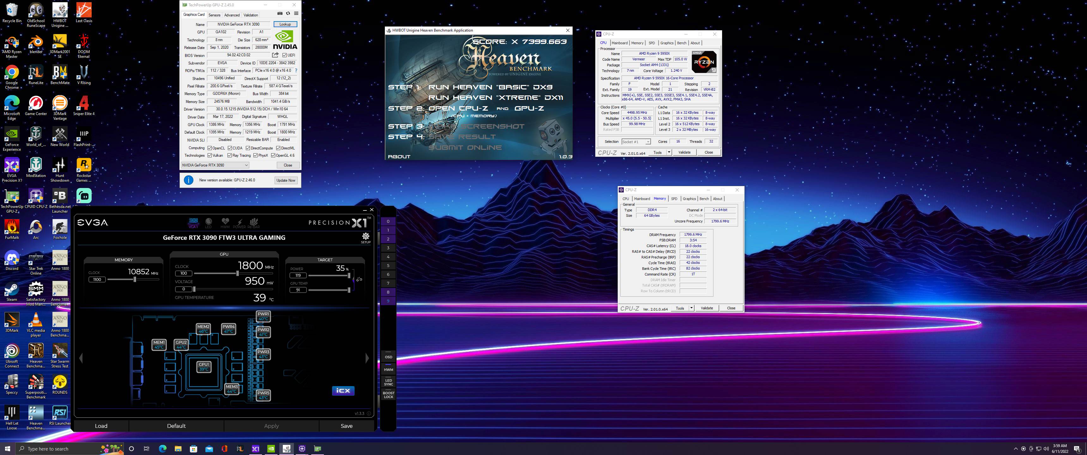Click version info icon next to v1.3.3
1087x455 pixels.
coord(369,414)
